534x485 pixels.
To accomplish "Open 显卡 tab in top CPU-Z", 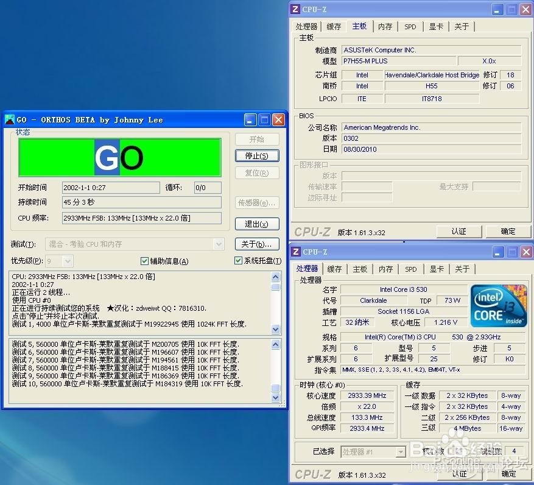I will click(436, 27).
